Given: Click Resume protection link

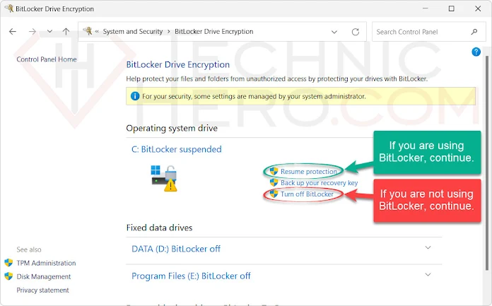Looking at the screenshot, I should pos(307,172).
